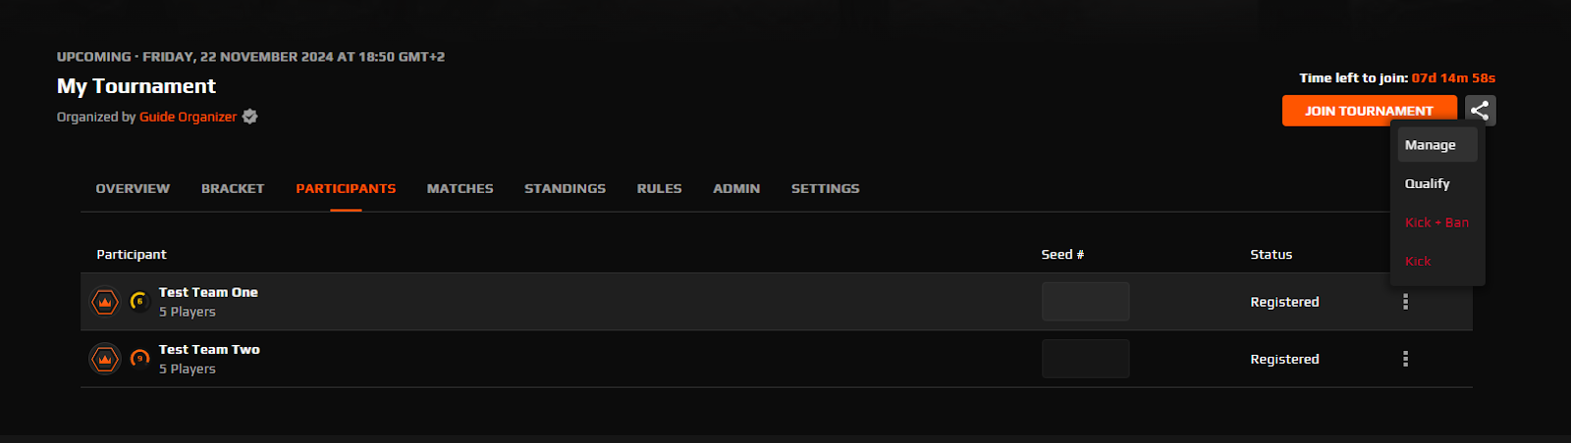Click Test Team One's skill level 6 badge
The height and width of the screenshot is (443, 1571).
click(139, 301)
